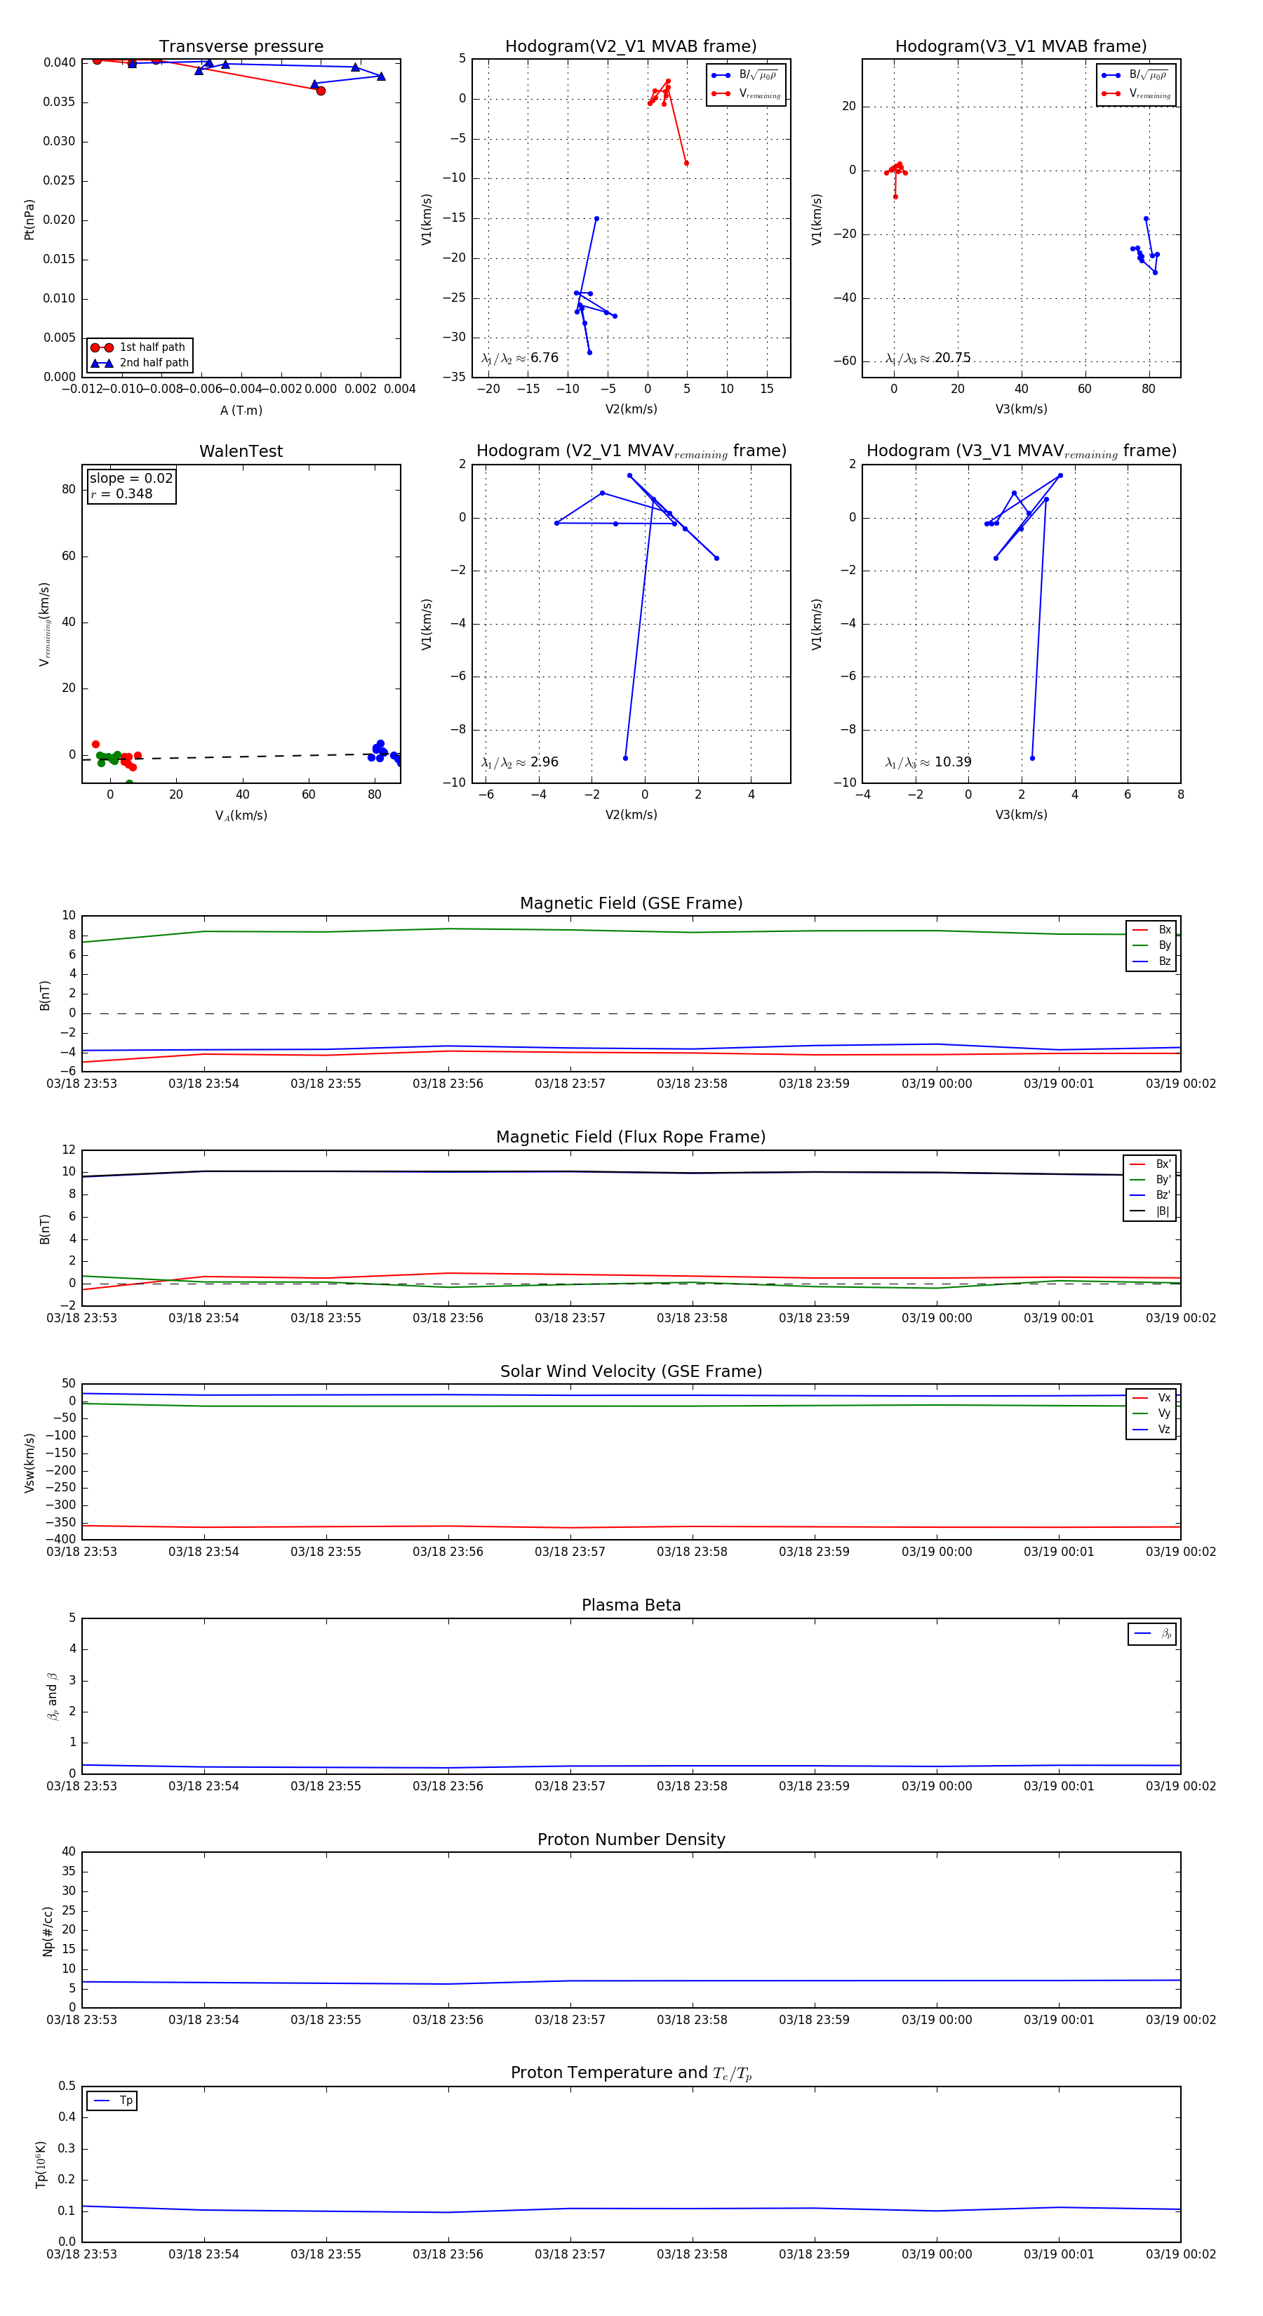Click the Vremaining legend entry in V2_V1 MVAB hodogram

(x=745, y=93)
